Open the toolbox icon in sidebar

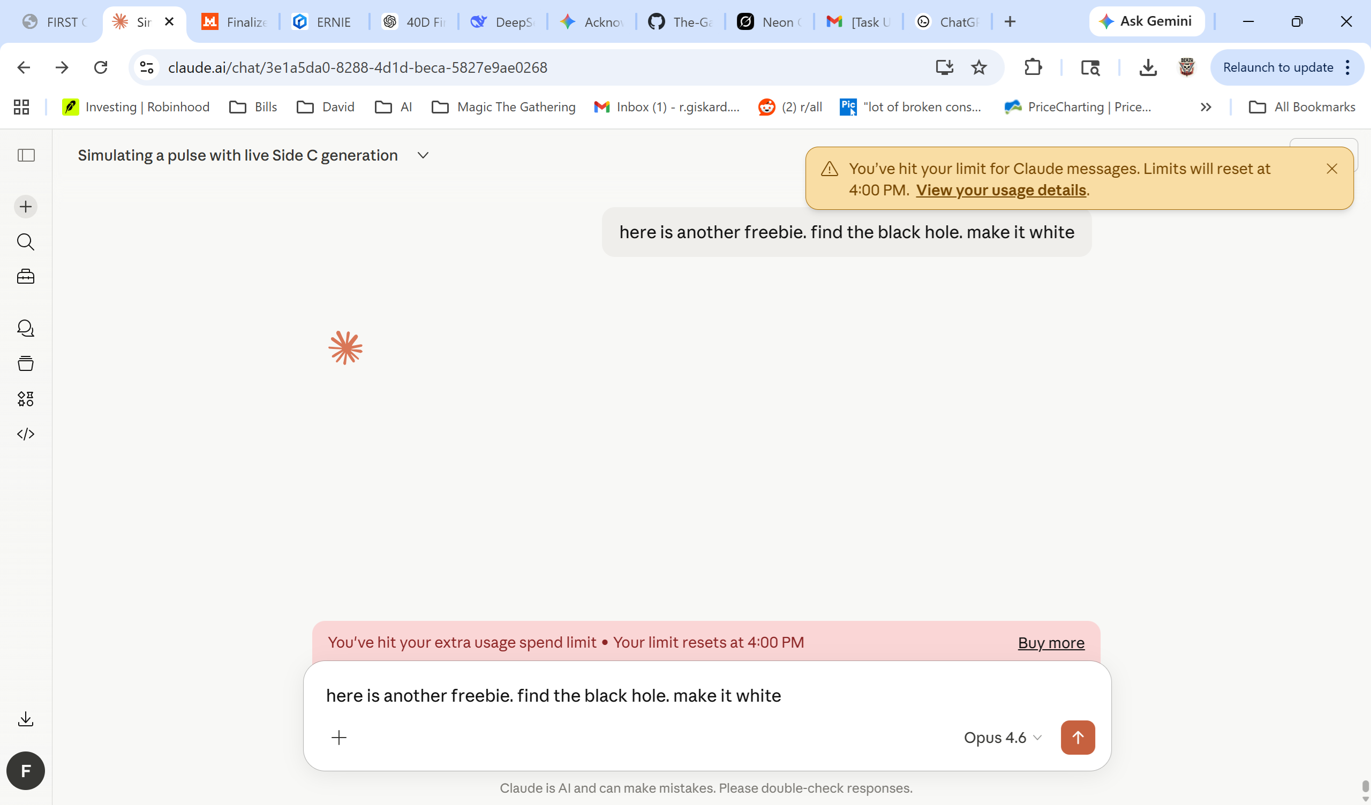pos(26,277)
